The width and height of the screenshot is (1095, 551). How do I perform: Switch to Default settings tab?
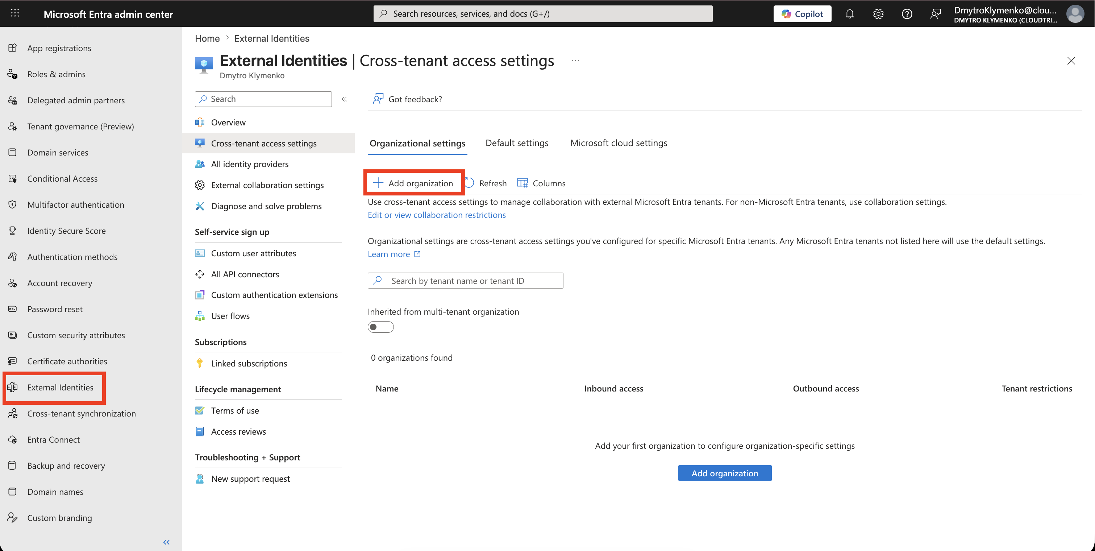[517, 143]
